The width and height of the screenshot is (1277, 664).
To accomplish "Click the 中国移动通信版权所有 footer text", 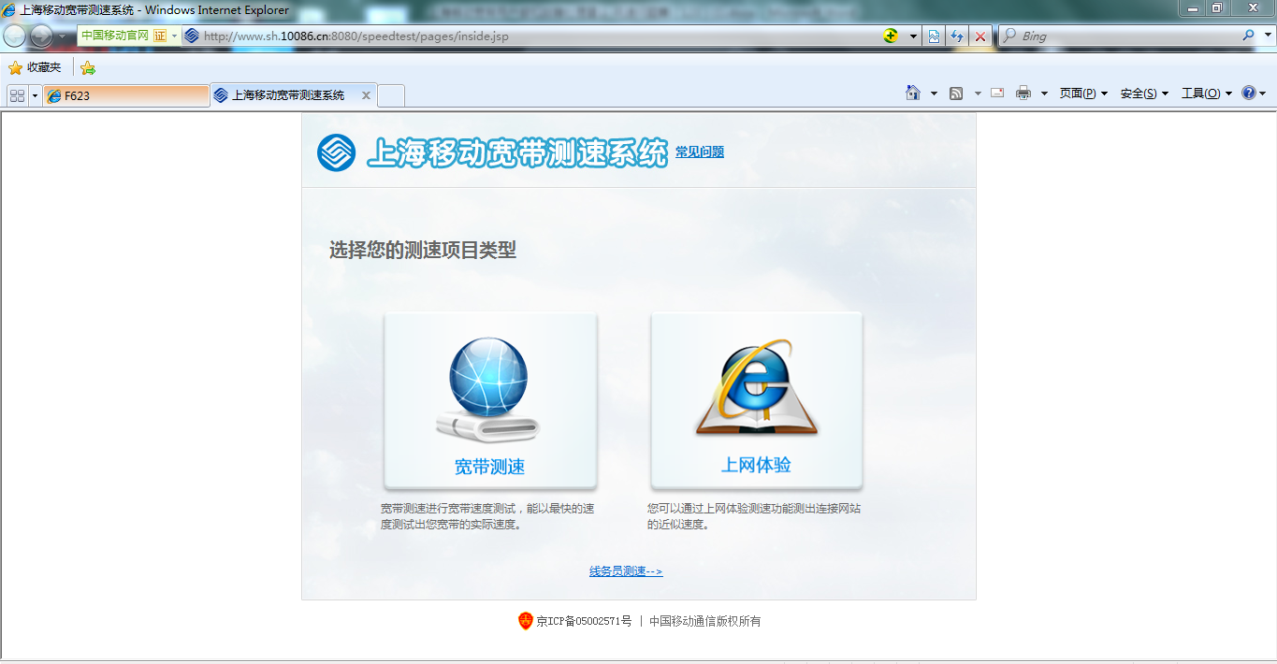I will coord(705,621).
